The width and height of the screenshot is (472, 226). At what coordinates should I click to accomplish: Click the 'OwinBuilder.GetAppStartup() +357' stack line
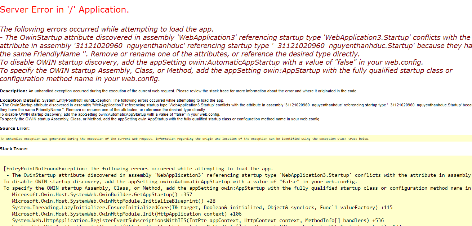102,194
